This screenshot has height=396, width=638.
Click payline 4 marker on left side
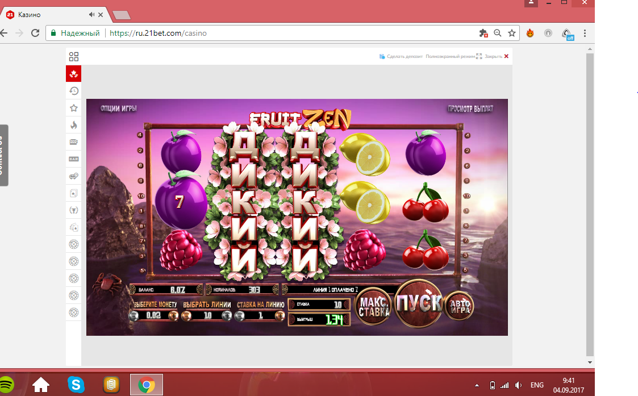click(x=140, y=135)
